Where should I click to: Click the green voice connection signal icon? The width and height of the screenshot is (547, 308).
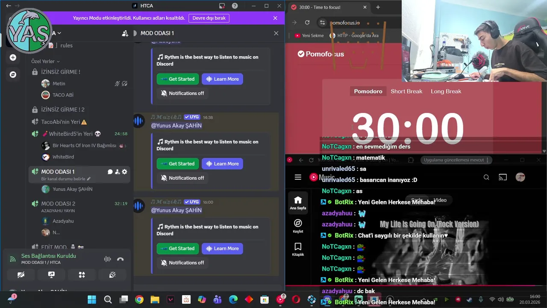coord(13,259)
